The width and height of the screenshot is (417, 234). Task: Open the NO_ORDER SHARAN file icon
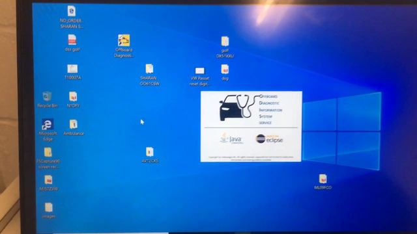(x=72, y=11)
